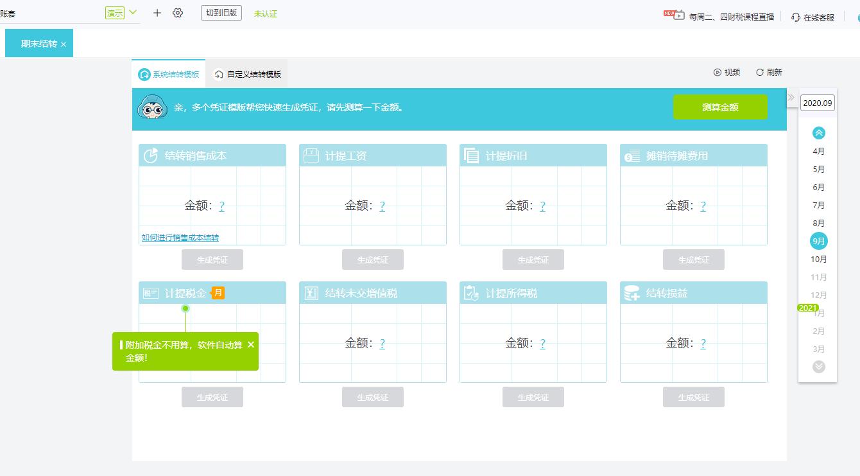Open the settings gear in the top toolbar
The height and width of the screenshot is (476, 860).
click(178, 12)
